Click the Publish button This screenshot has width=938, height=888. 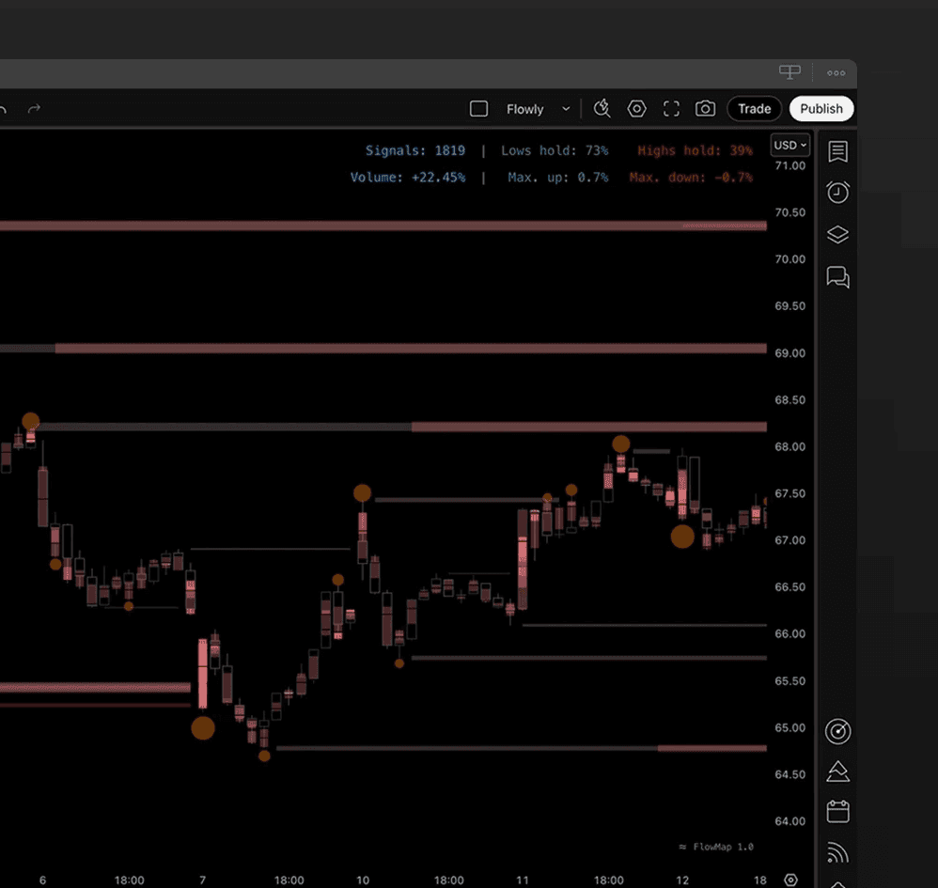[x=821, y=109]
